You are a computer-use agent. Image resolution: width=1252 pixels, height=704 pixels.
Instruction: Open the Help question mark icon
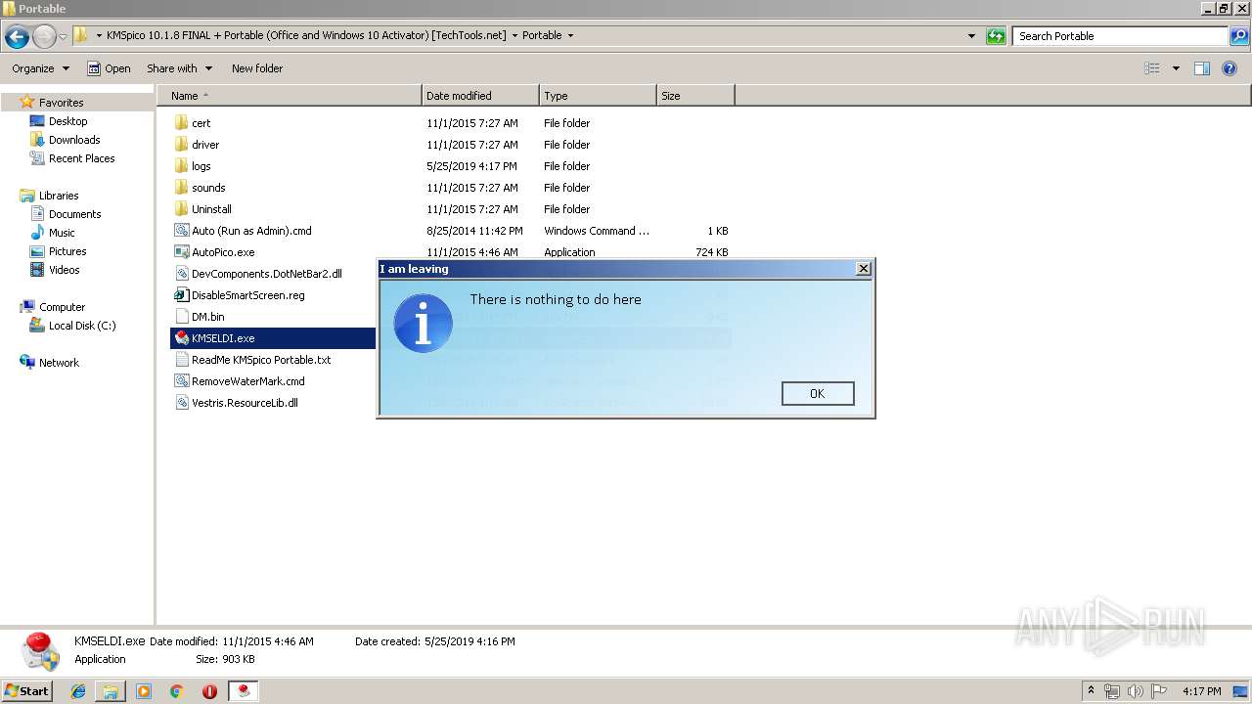pos(1230,68)
